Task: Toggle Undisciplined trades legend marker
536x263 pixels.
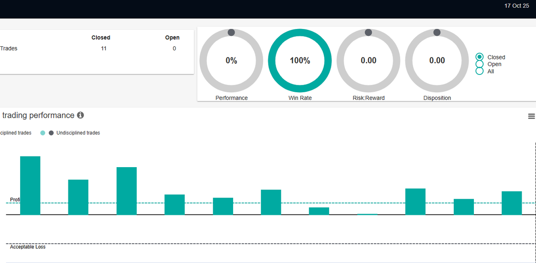Action: [x=51, y=133]
